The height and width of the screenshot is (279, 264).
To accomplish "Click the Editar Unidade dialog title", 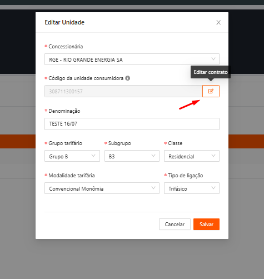I will (x=64, y=22).
